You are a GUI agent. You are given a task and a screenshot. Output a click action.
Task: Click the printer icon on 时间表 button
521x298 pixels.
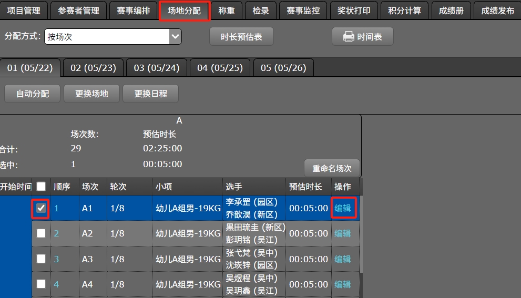coord(348,37)
